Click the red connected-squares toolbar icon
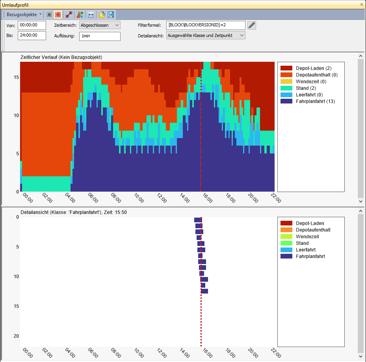The height and width of the screenshot is (362, 366). point(69,15)
